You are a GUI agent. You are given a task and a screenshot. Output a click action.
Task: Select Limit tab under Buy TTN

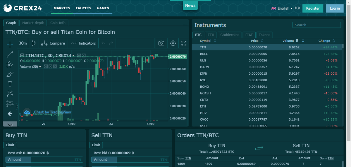point(11,145)
